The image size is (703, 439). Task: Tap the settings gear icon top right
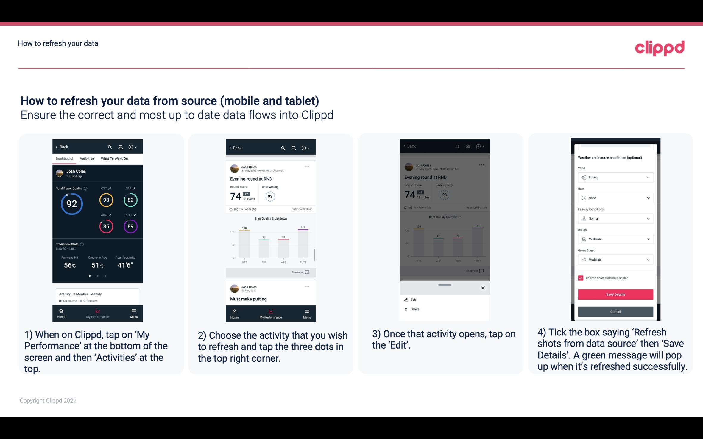point(131,147)
